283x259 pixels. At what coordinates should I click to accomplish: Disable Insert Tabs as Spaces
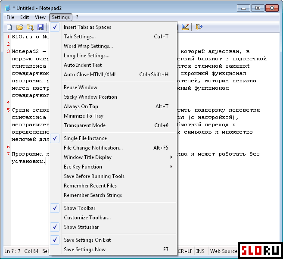[x=113, y=27]
